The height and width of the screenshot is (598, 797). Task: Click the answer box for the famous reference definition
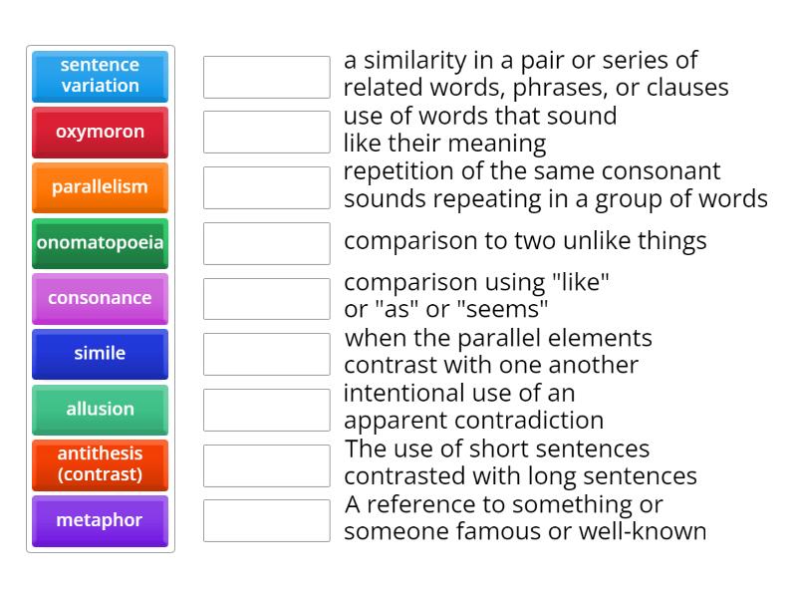pyautogui.click(x=265, y=519)
